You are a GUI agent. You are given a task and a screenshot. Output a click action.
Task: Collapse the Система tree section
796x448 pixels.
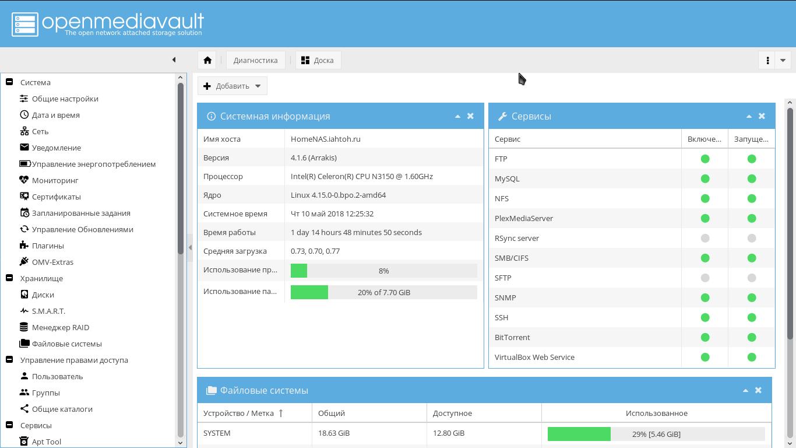coord(9,82)
